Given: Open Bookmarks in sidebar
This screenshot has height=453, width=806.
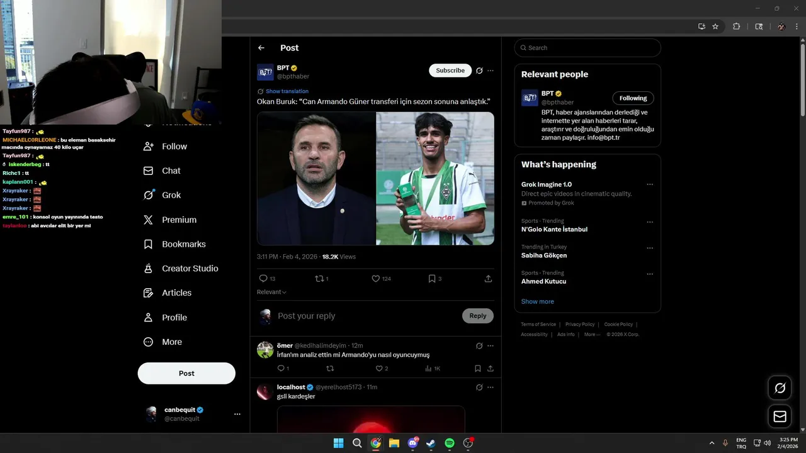Looking at the screenshot, I should (174, 244).
